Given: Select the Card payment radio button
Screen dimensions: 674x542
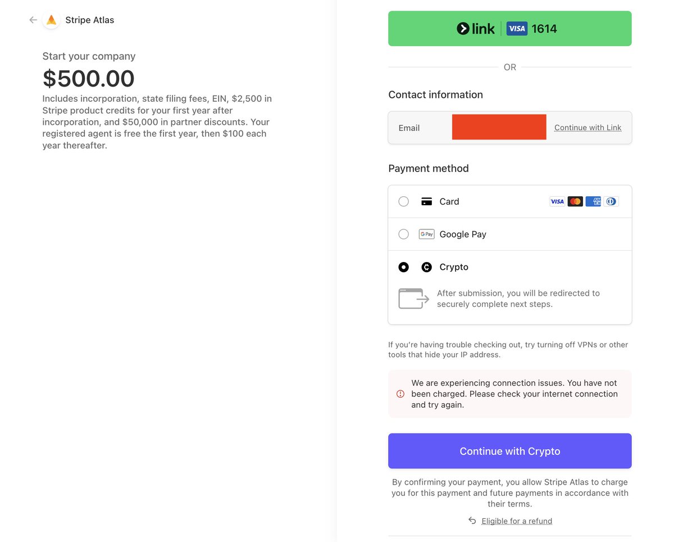Looking at the screenshot, I should point(404,201).
